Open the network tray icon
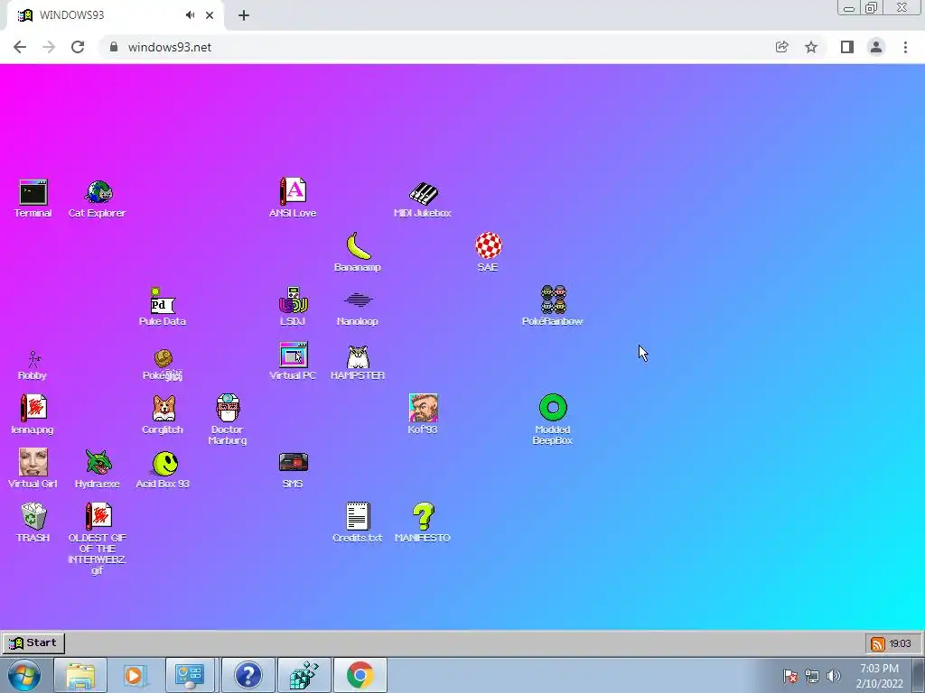This screenshot has width=925, height=693. pyautogui.click(x=812, y=676)
